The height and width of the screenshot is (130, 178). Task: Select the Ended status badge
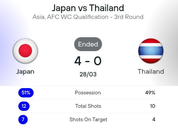(x=88, y=44)
